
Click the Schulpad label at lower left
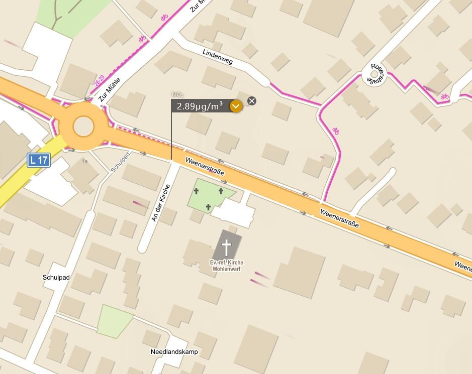(x=56, y=277)
